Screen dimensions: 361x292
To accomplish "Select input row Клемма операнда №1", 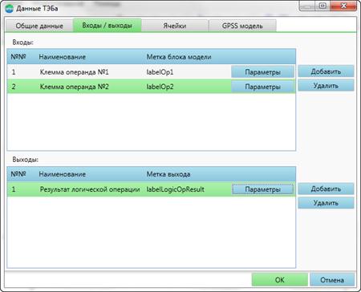I will pos(151,72).
